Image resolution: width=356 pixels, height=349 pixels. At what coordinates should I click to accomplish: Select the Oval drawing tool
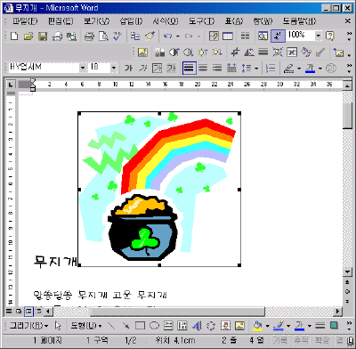[x=154, y=326]
